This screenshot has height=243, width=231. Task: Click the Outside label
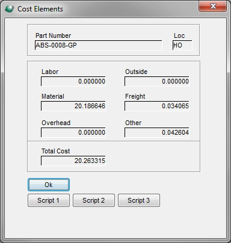136,72
